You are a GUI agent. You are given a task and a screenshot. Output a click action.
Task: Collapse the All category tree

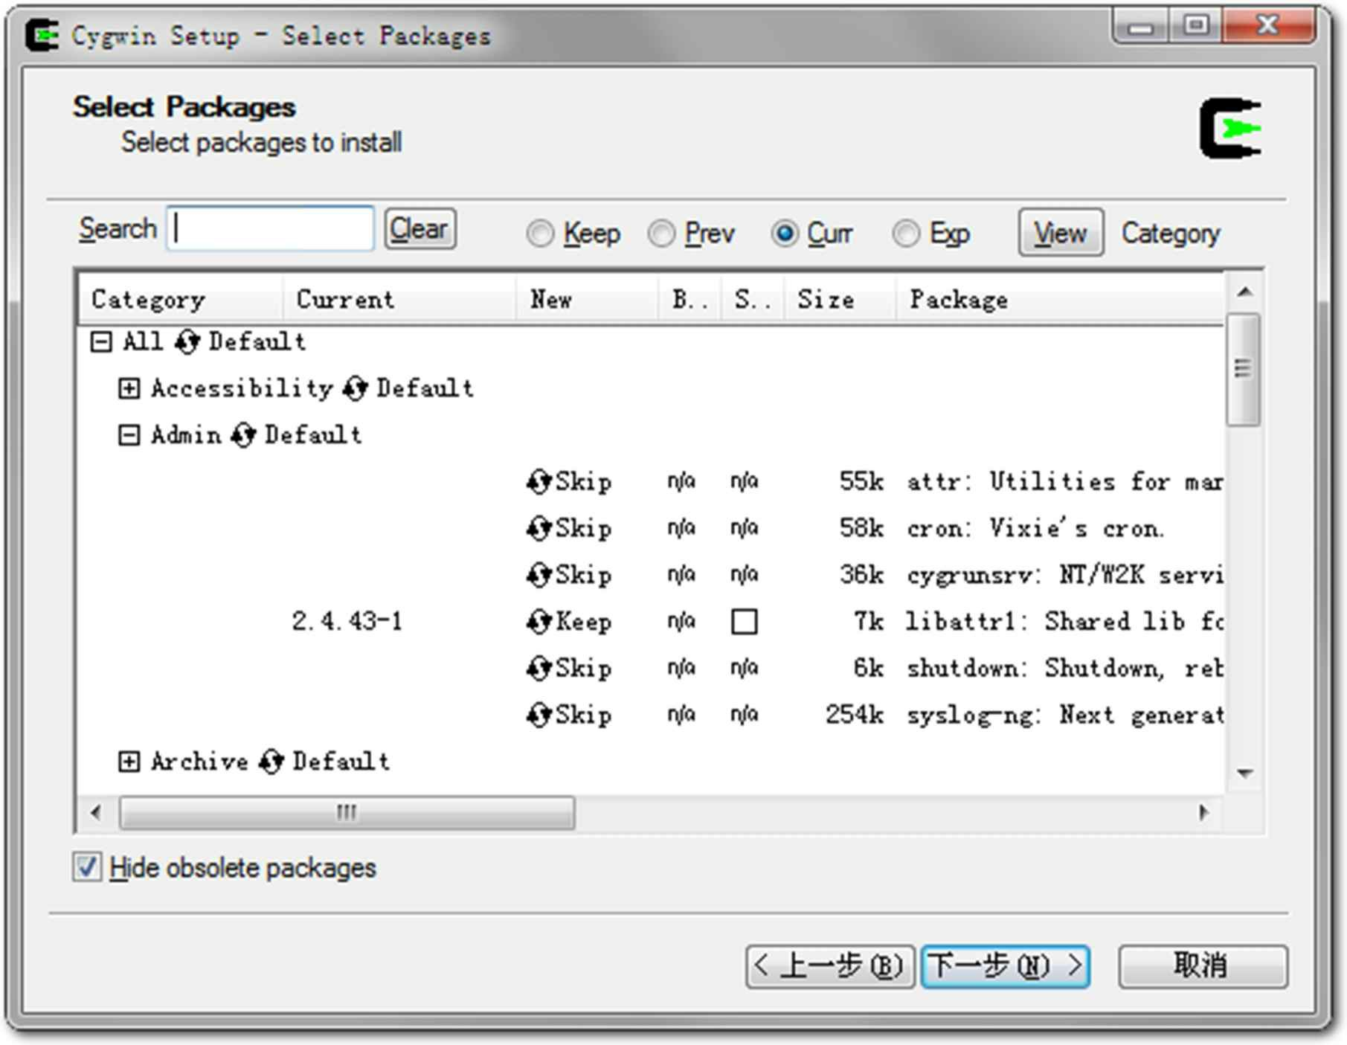click(x=101, y=342)
